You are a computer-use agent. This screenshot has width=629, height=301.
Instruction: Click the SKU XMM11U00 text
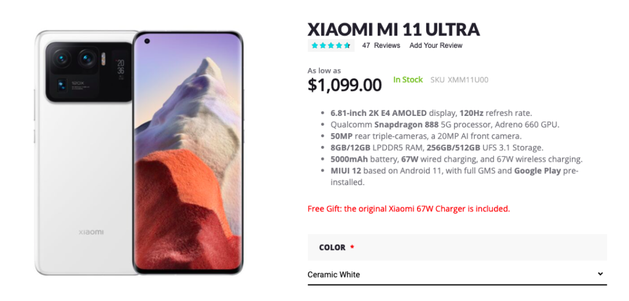coord(459,80)
